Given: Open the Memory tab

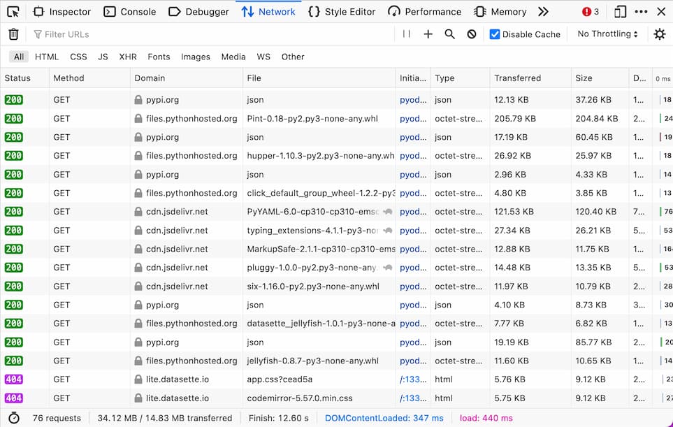Looking at the screenshot, I should [500, 12].
